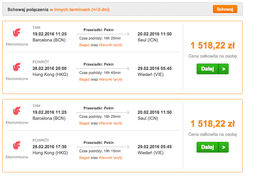Image resolution: width=257 pixels, height=176 pixels.
Task: Click the Air China logo on the 17:30 return flight
Action: [x=17, y=145]
